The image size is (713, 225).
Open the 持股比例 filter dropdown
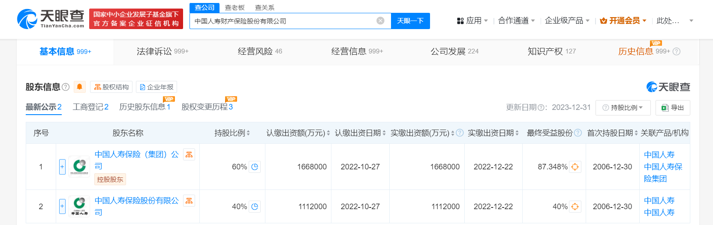coord(623,108)
